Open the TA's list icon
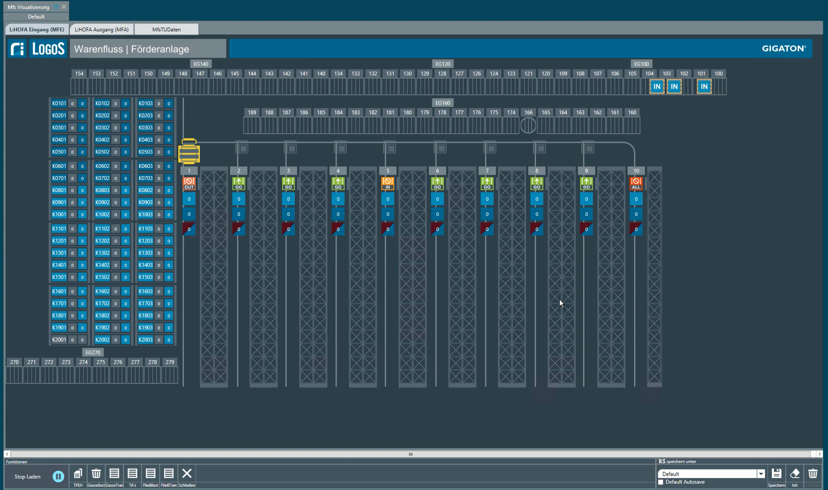This screenshot has height=490, width=828. [x=132, y=474]
